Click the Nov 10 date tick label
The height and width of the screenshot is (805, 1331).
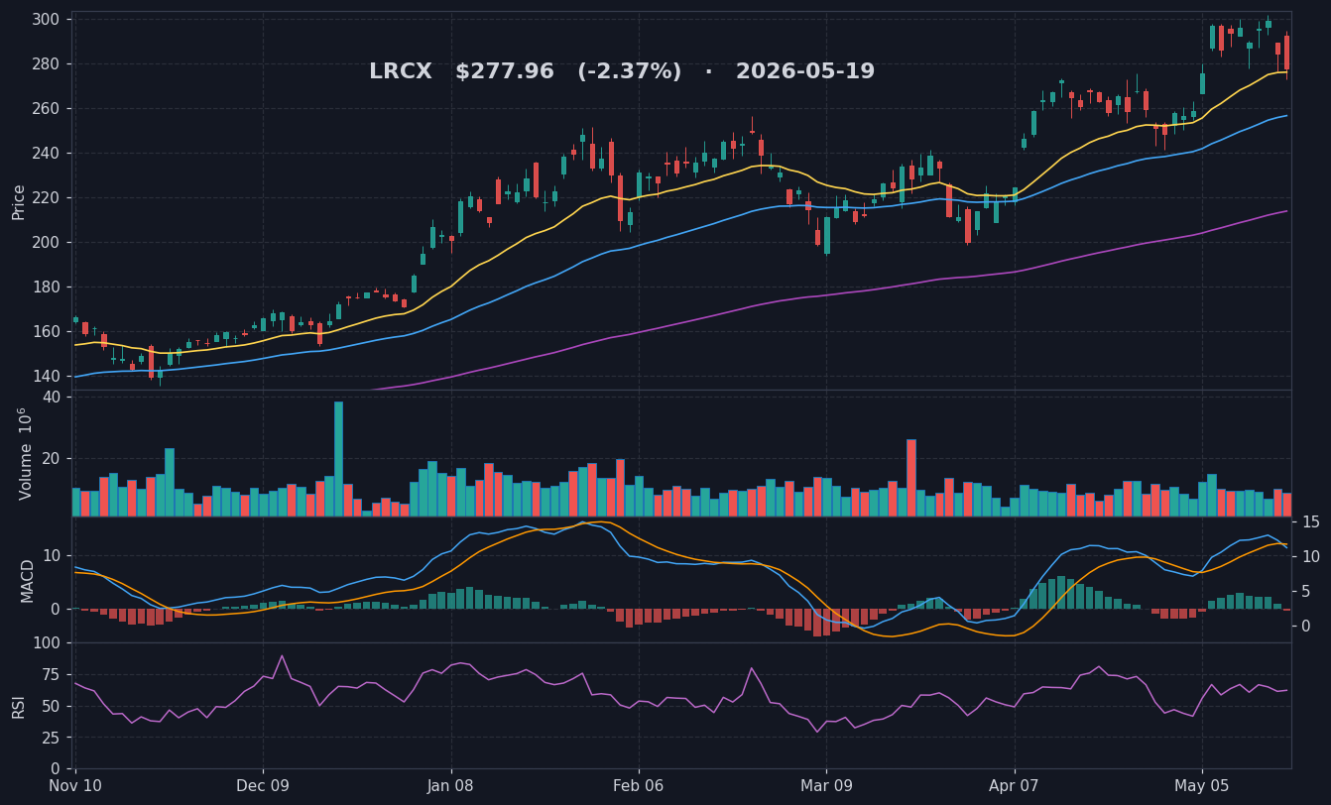(x=75, y=787)
